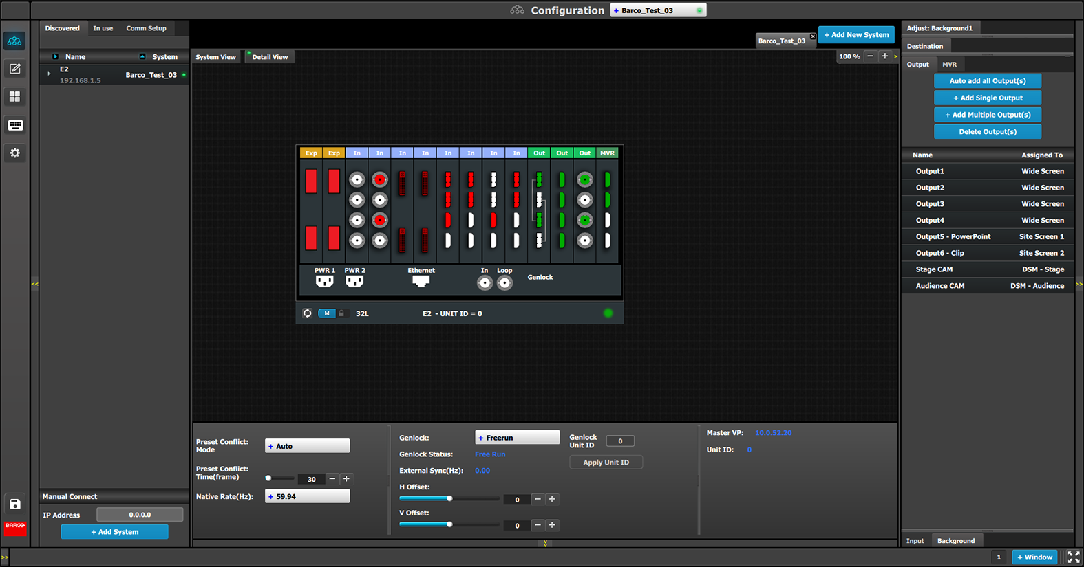
Task: Click the reset icon on the E2 unit bar
Action: click(307, 313)
